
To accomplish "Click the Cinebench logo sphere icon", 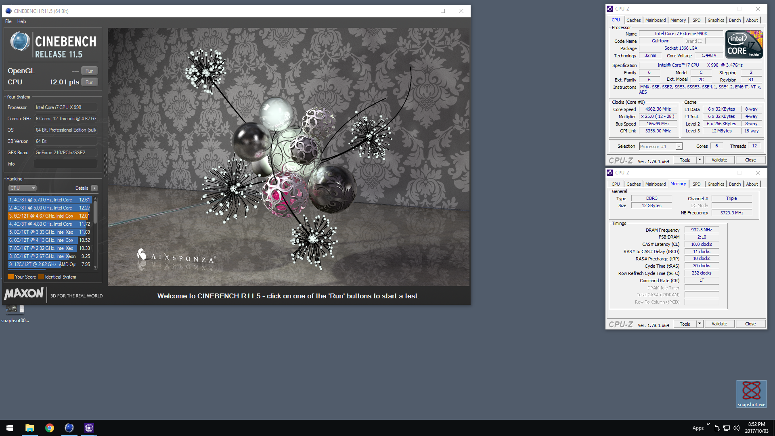I will tap(20, 42).
